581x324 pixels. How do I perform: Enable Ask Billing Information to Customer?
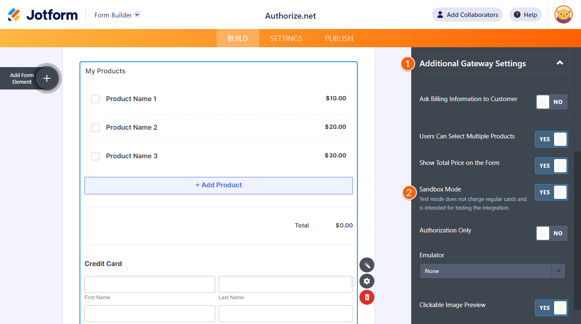551,102
